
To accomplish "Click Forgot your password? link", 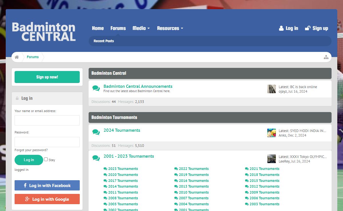I will 31,150.
